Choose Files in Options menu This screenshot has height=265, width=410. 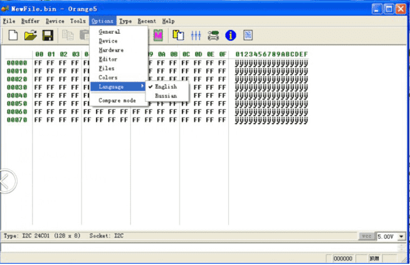coord(119,68)
